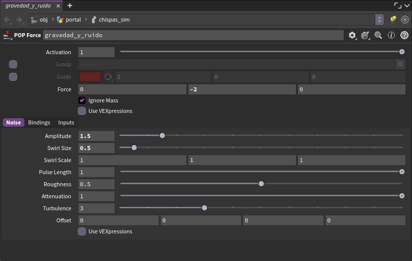Screen dimensions: 412x261
Task: Click the portal geometry icon in the path
Action: pos(60,20)
